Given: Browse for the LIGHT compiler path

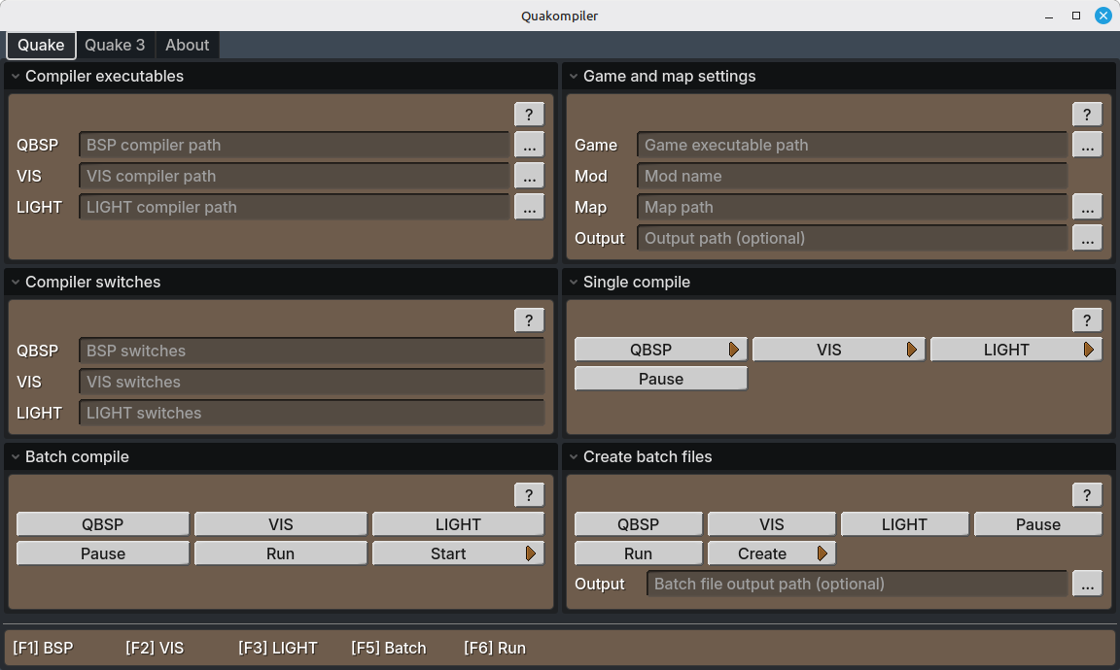Looking at the screenshot, I should point(529,207).
